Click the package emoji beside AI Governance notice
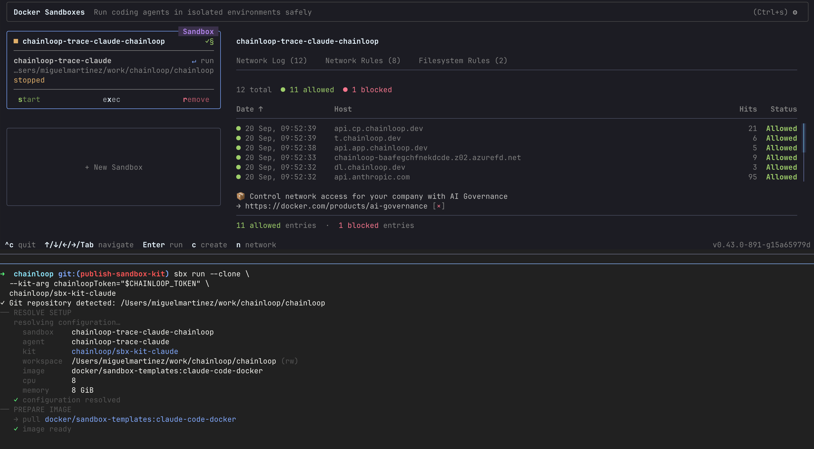 [240, 196]
